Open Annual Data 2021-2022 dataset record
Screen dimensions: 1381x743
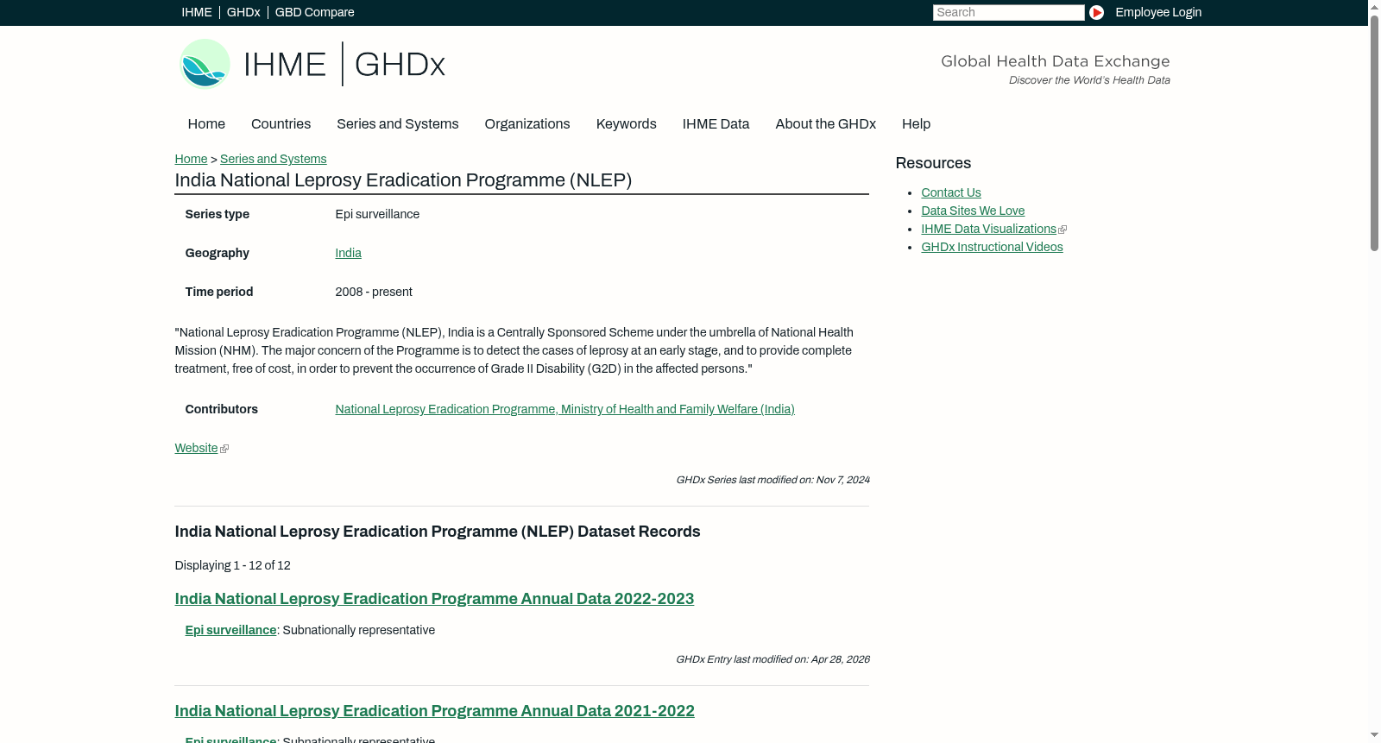pyautogui.click(x=434, y=711)
